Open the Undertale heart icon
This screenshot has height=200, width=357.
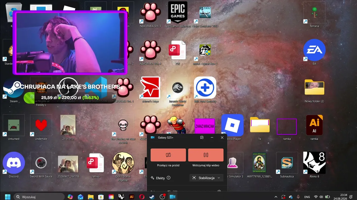point(41,127)
